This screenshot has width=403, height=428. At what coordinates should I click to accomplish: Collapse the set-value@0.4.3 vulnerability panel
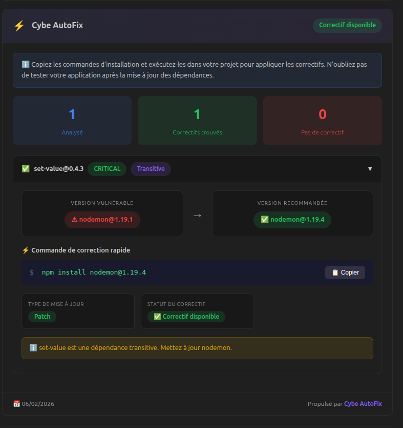point(370,168)
